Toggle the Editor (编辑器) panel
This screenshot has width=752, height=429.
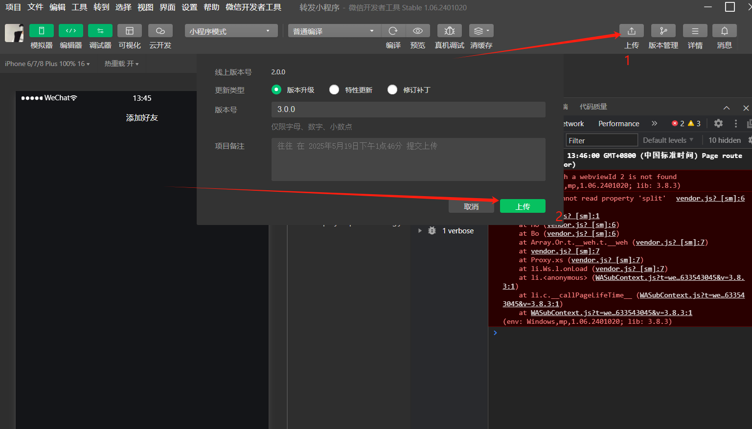(x=71, y=31)
